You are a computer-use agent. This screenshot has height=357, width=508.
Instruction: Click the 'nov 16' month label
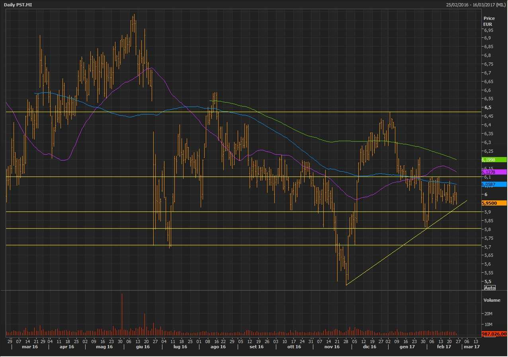tap(332, 347)
